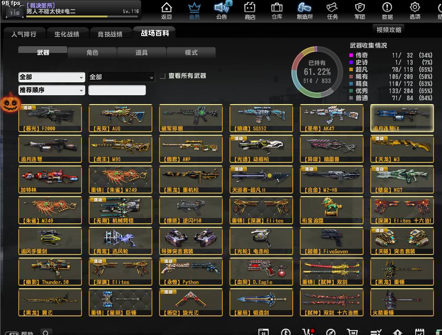
Task: Open the 仓库 warehouse icon
Action: pos(277,11)
